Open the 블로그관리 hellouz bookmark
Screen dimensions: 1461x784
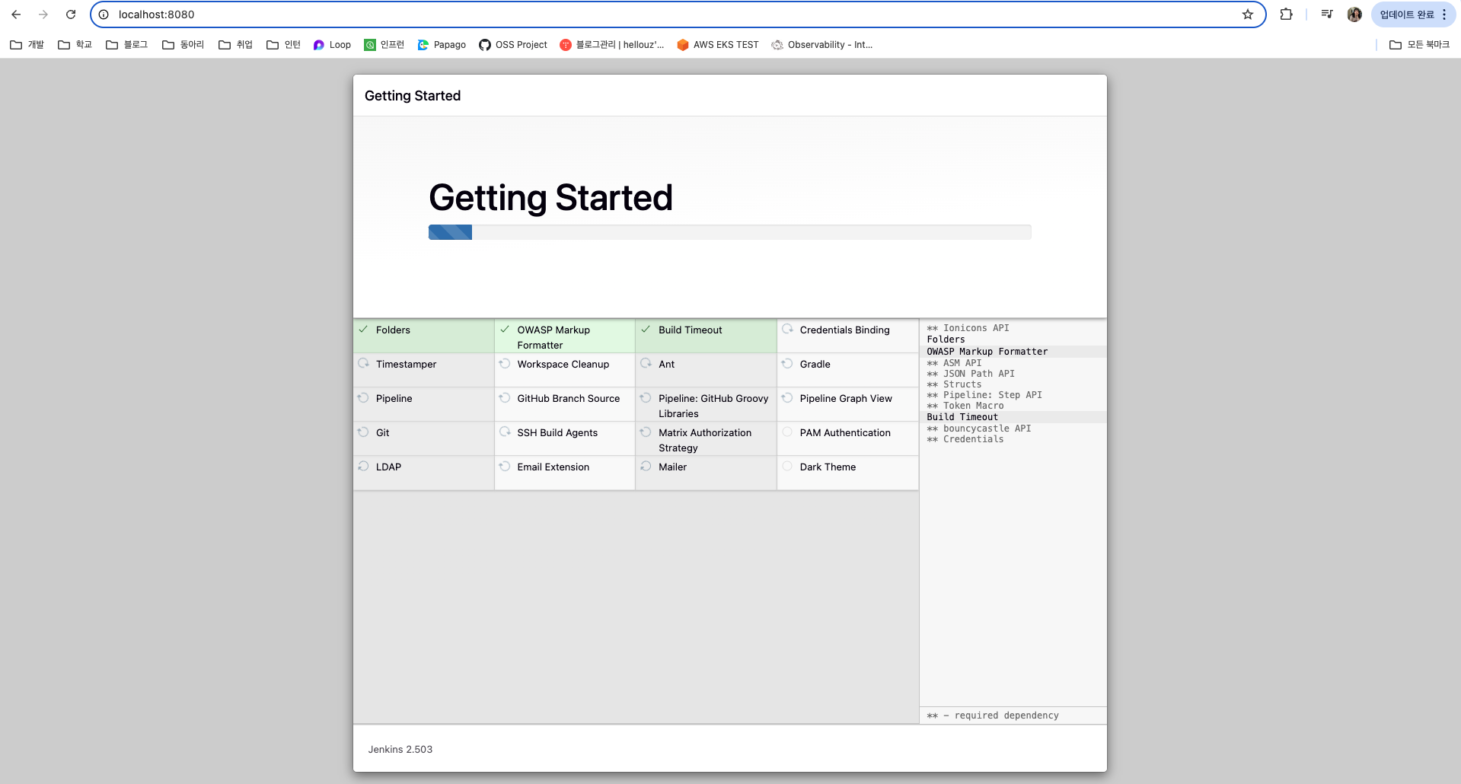[x=612, y=45]
